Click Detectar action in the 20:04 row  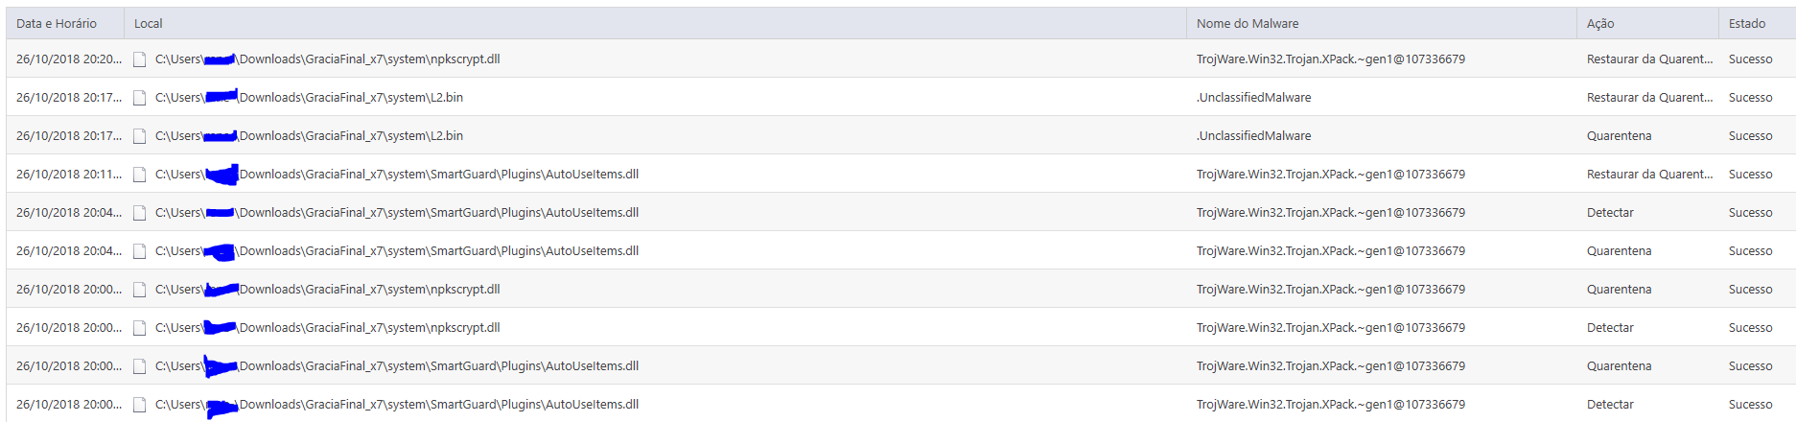point(1610,213)
